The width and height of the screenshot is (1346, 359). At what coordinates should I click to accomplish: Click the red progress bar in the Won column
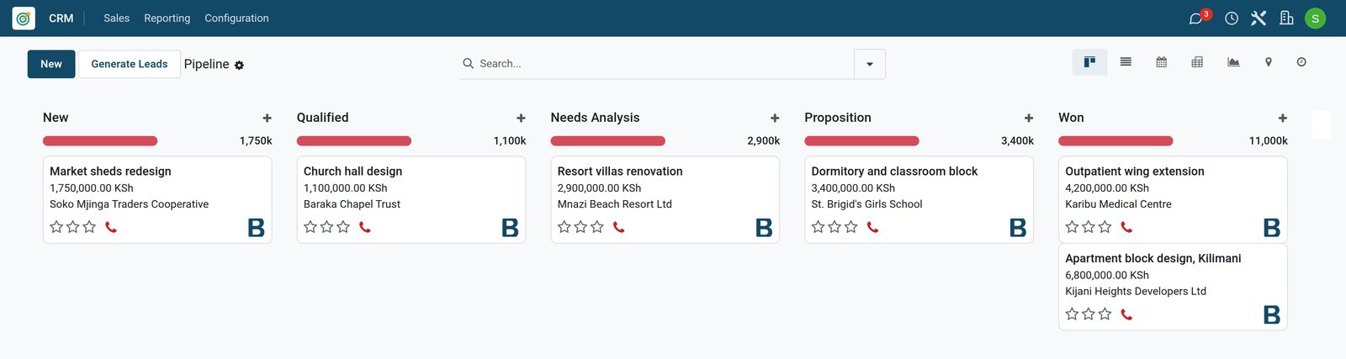click(x=1115, y=141)
